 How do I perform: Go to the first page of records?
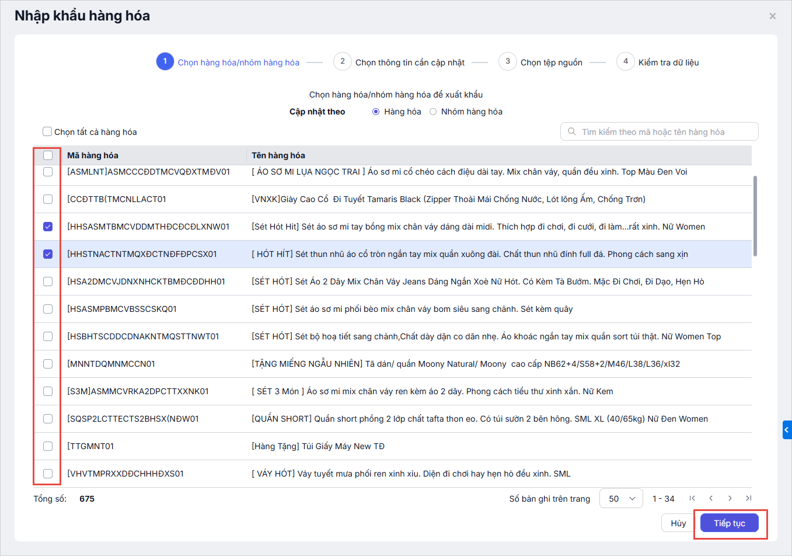[692, 498]
